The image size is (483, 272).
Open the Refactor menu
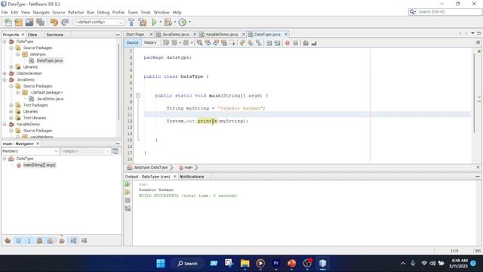click(x=75, y=12)
